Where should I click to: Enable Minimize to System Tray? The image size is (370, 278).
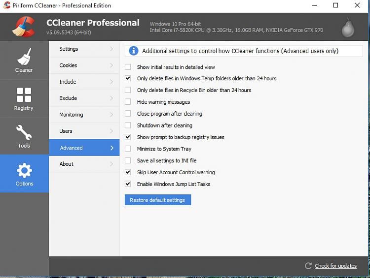pos(128,149)
